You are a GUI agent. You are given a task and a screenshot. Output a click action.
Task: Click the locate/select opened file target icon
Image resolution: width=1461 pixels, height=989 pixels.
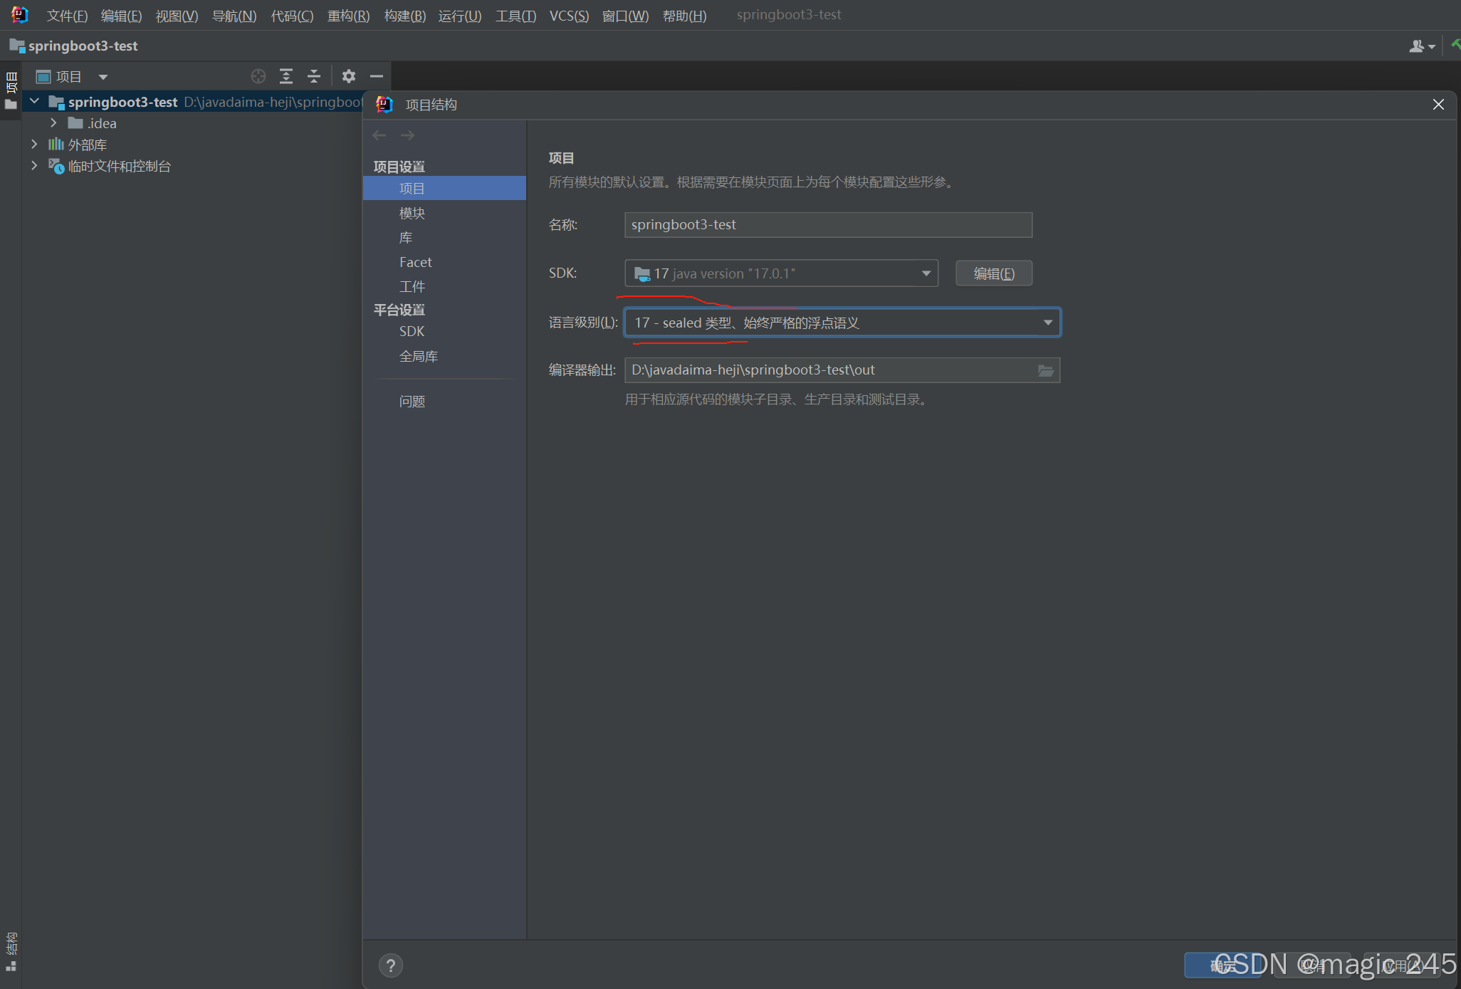(258, 76)
